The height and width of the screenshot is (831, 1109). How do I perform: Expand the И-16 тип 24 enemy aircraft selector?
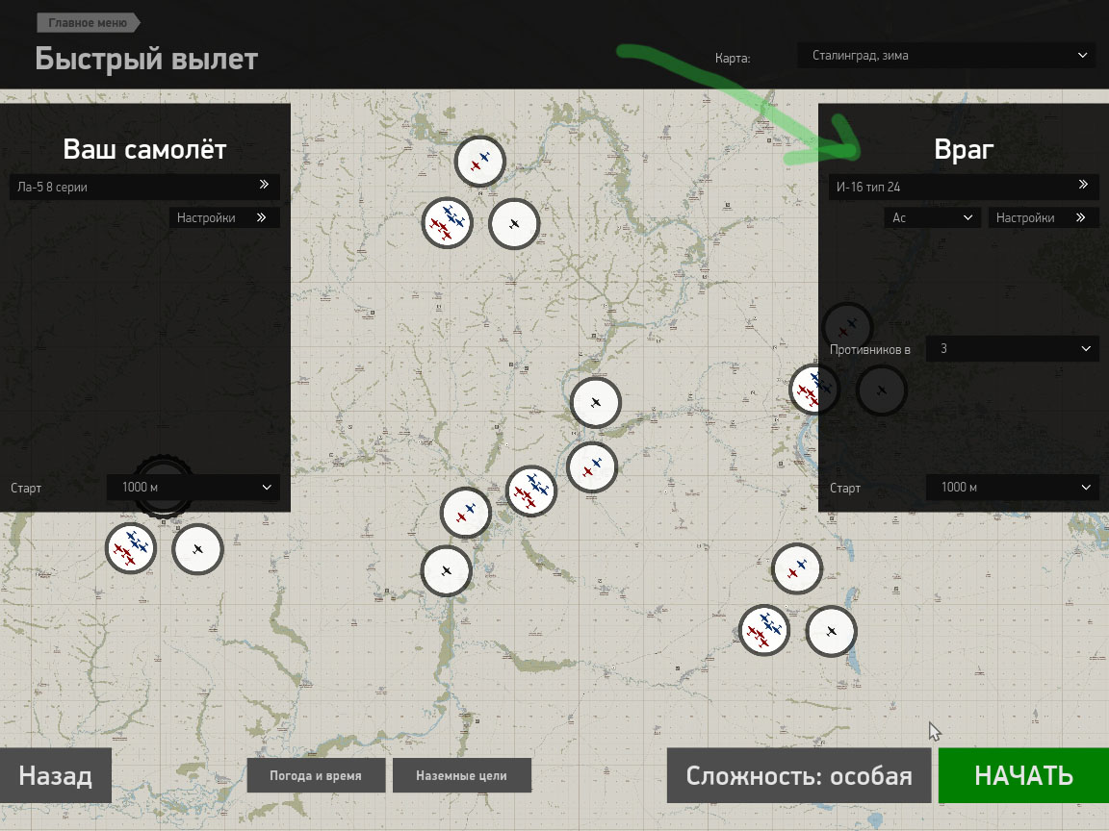tap(964, 187)
